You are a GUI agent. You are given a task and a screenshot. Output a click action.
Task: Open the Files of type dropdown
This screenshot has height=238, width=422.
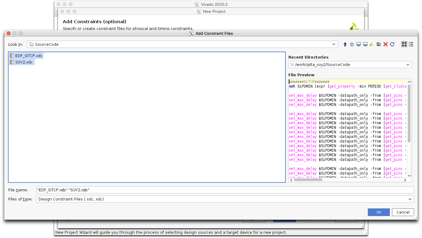[410, 199]
